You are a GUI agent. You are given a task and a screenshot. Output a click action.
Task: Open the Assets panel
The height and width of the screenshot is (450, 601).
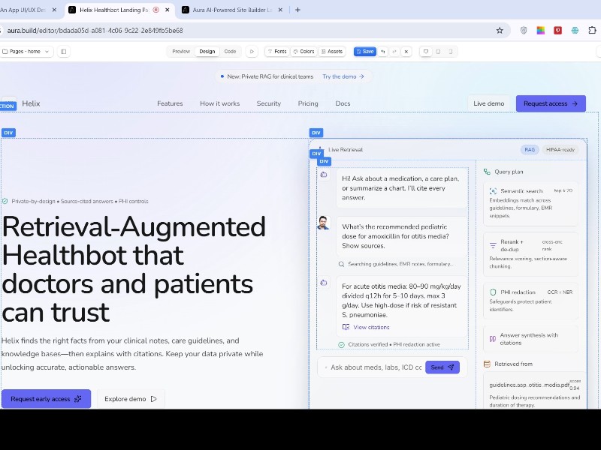331,52
